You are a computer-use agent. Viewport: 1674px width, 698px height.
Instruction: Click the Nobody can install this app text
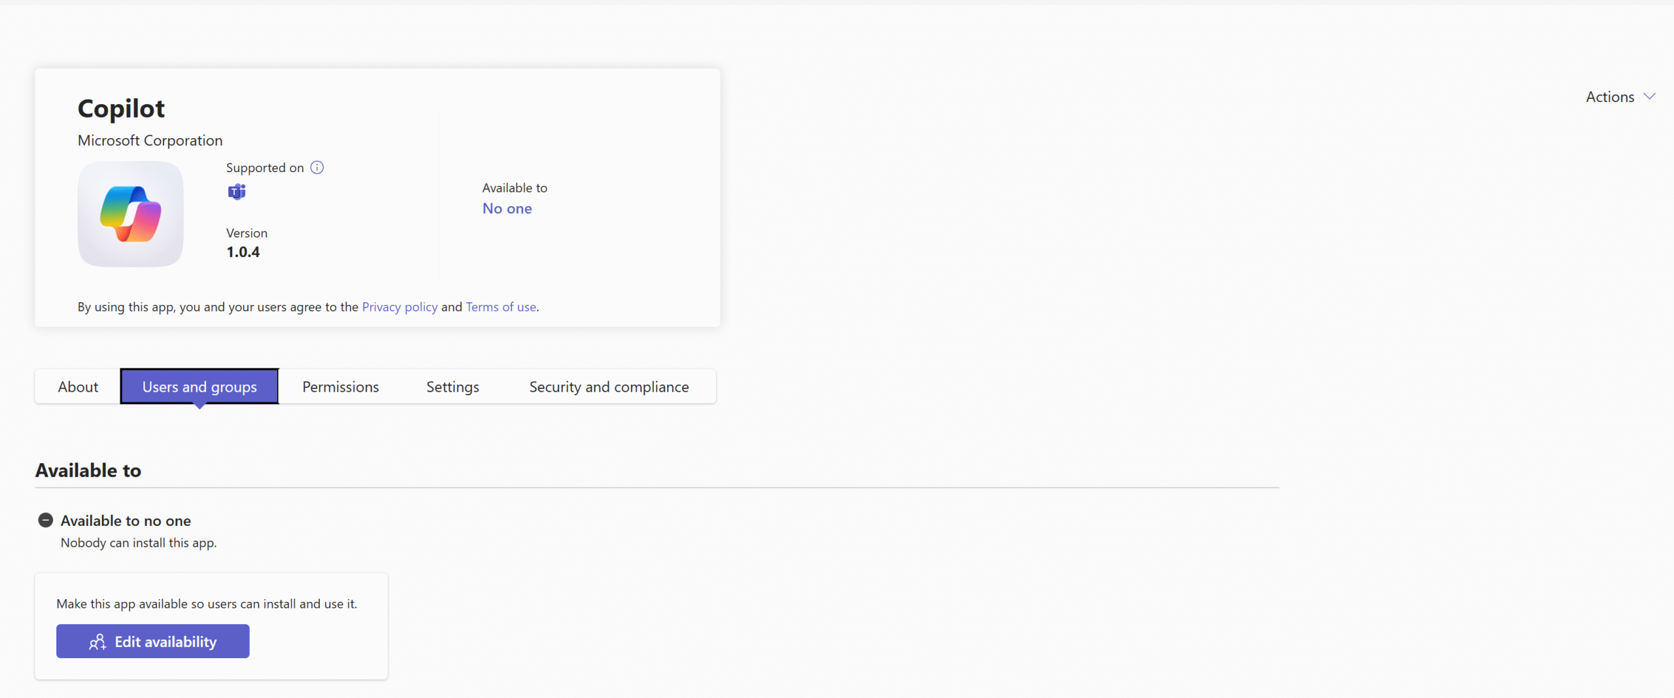click(x=139, y=543)
